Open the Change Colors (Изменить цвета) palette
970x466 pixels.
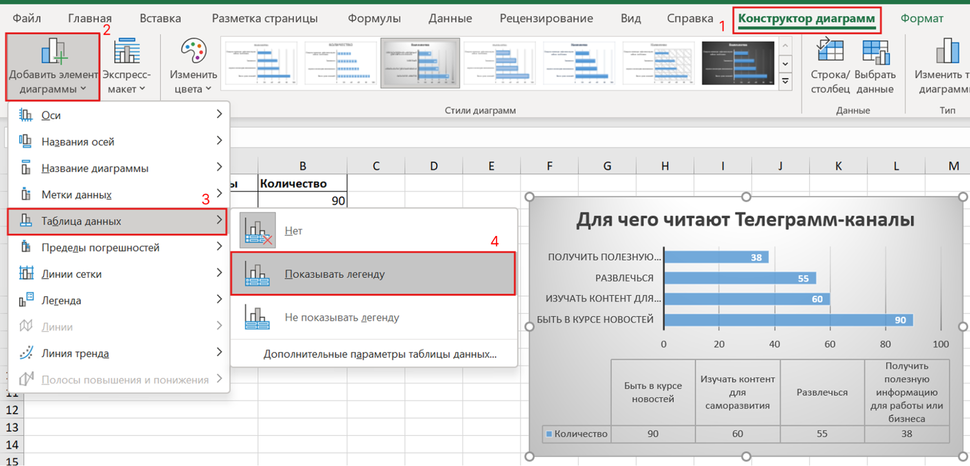click(193, 66)
